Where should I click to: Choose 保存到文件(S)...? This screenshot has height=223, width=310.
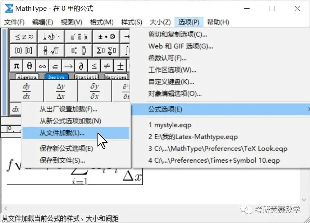[76, 160]
